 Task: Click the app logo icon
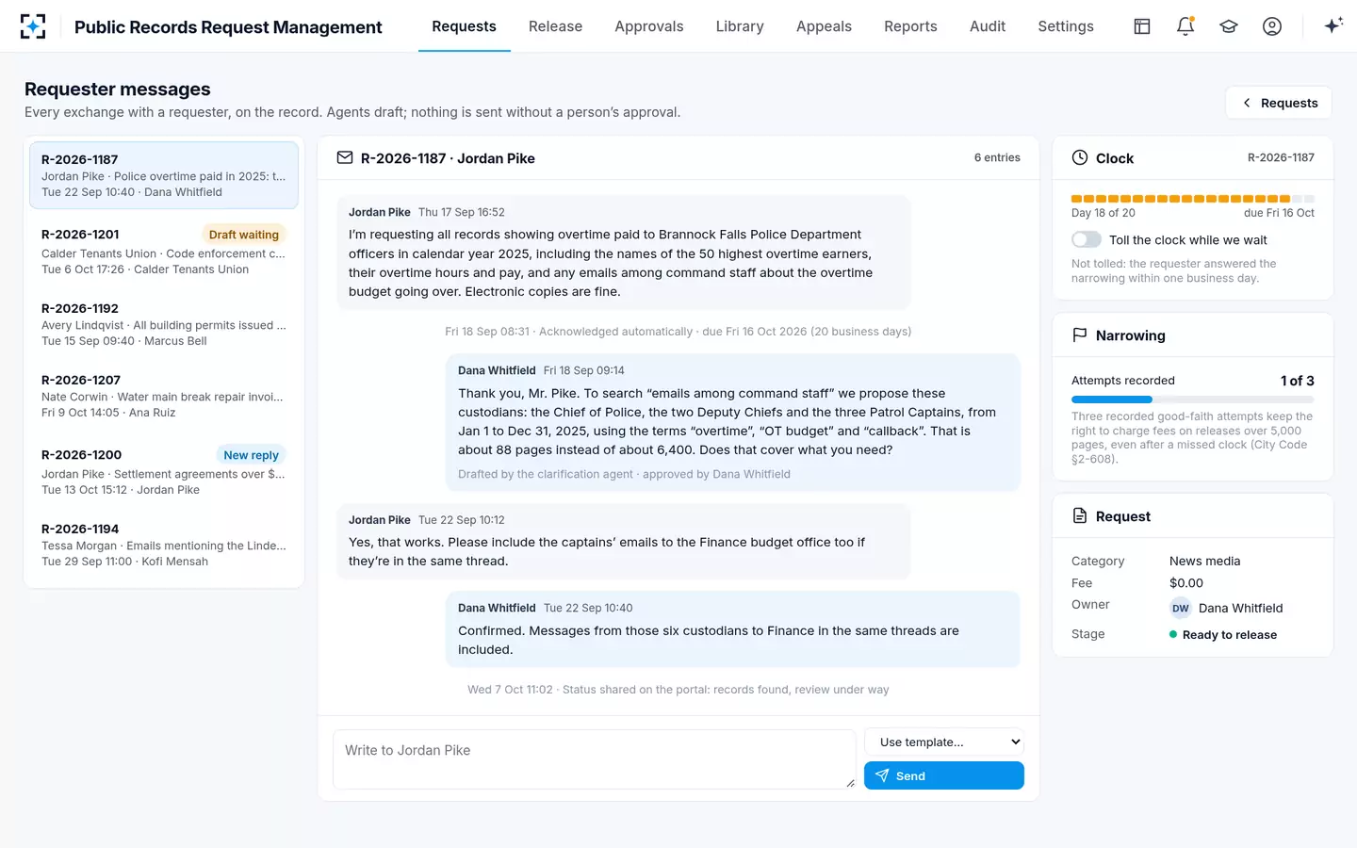[33, 26]
